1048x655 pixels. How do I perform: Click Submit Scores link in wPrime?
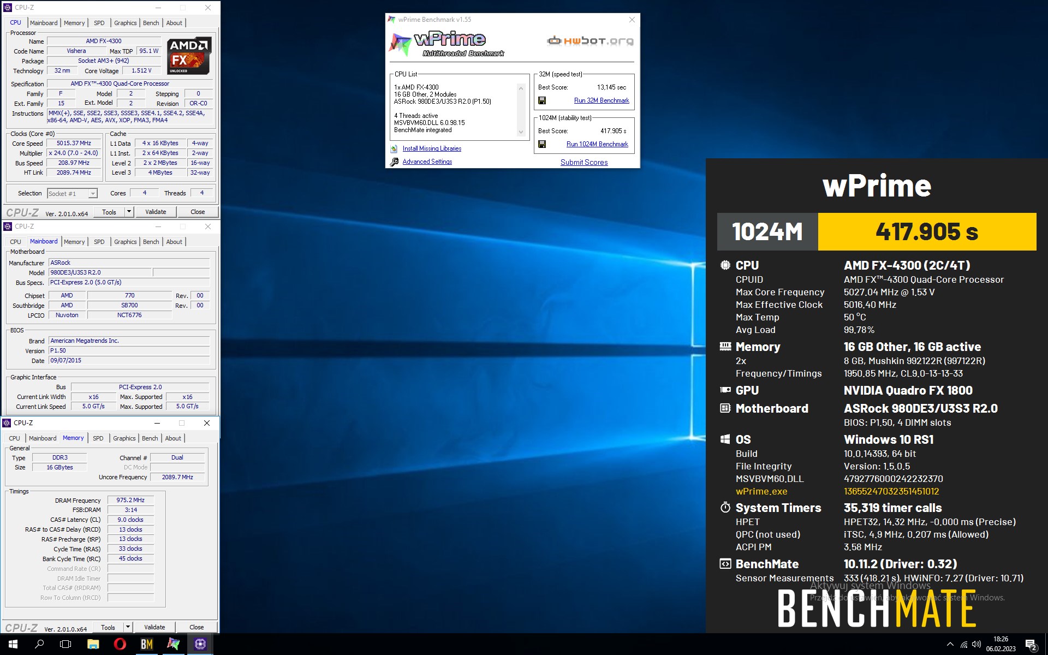(584, 162)
